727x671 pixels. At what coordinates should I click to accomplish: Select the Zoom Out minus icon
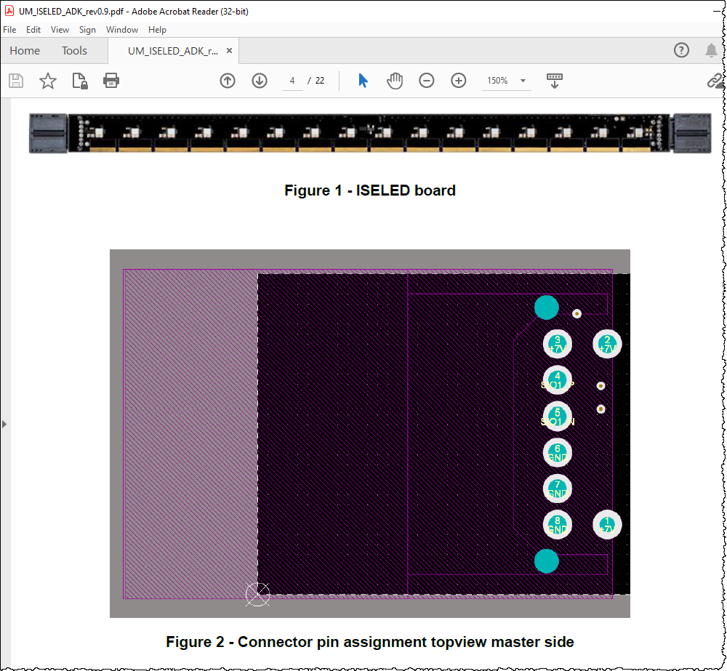(427, 81)
